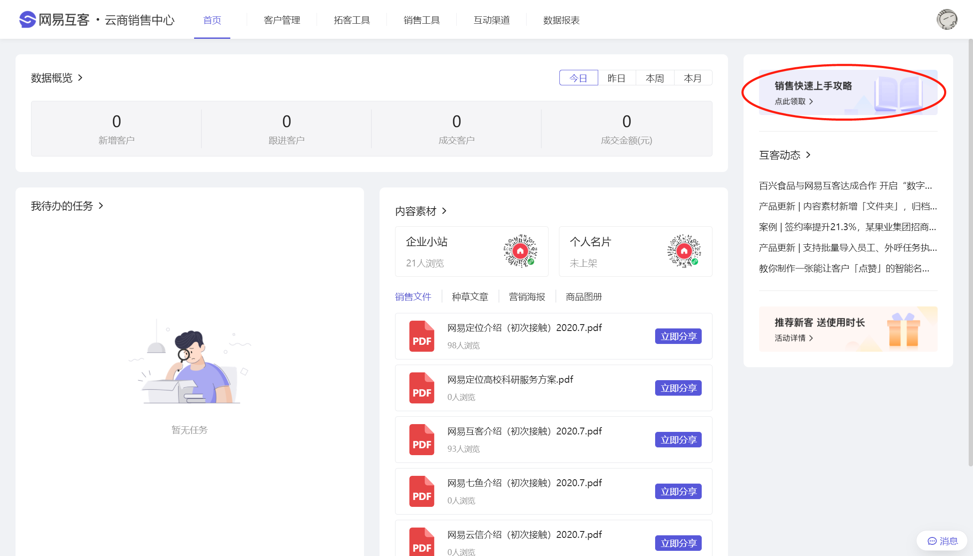Screen dimensions: 973x556
Task: Expand 我待办的任务 via its arrow
Action: click(x=101, y=206)
